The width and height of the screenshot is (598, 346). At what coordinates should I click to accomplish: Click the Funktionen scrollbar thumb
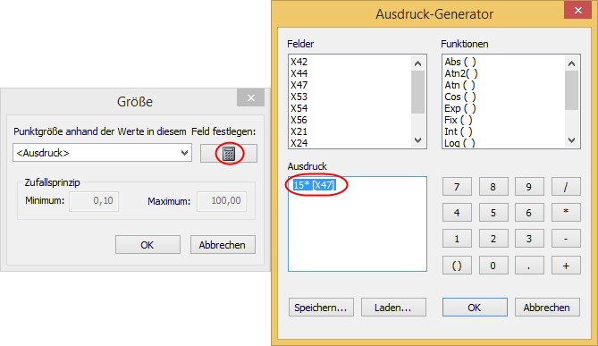572,90
